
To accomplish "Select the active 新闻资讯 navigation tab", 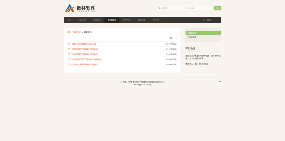I will tap(112, 20).
